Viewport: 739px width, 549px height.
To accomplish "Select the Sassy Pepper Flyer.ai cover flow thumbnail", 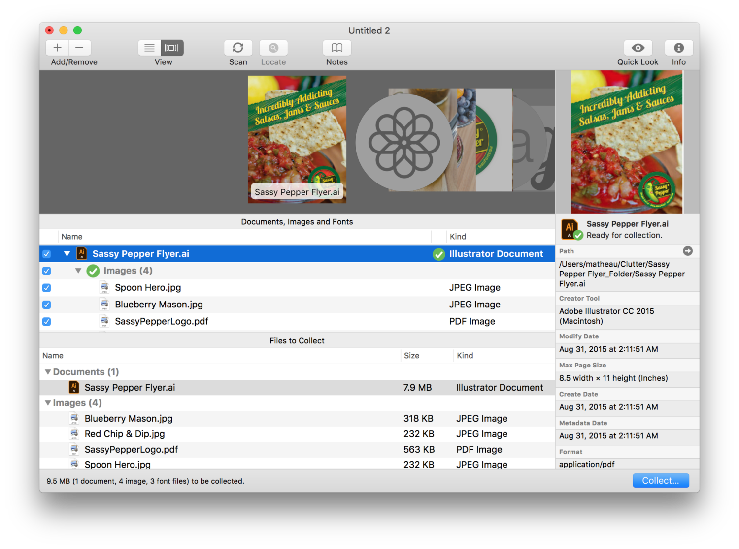I will point(297,139).
